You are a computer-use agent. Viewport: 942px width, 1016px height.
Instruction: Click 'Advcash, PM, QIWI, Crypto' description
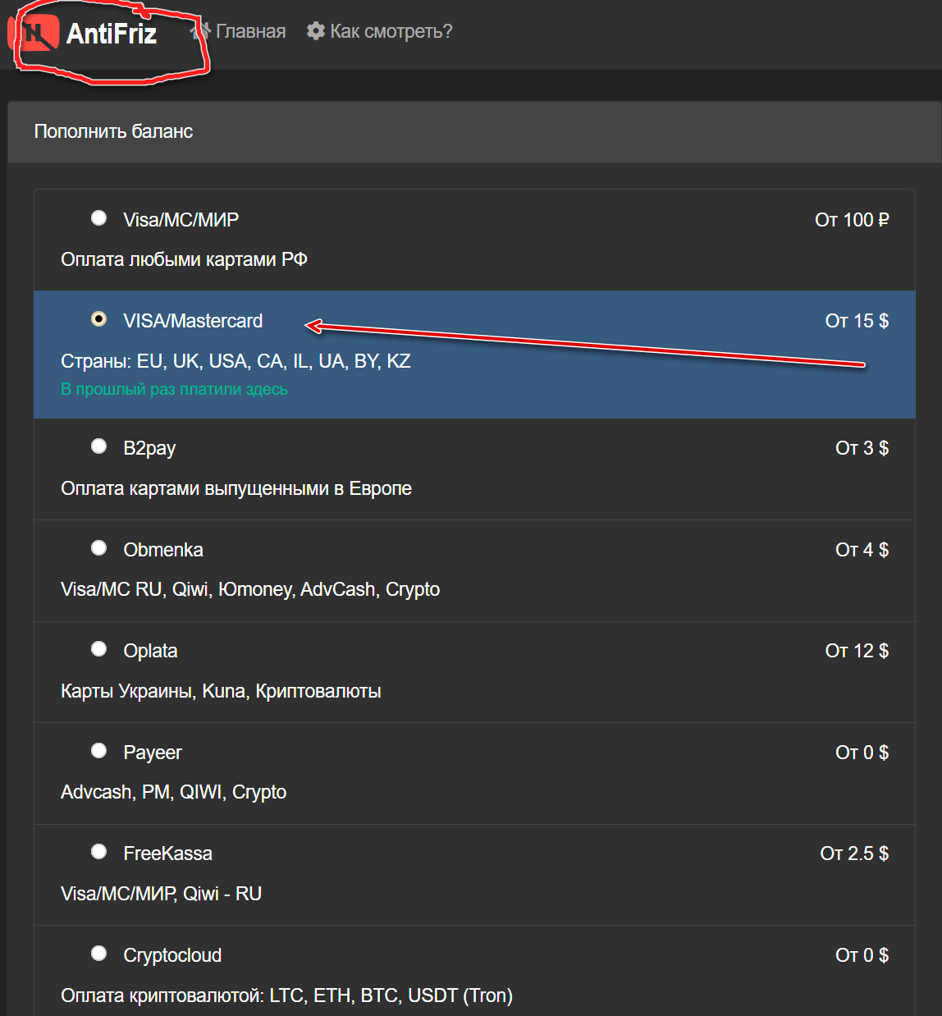click(x=173, y=793)
